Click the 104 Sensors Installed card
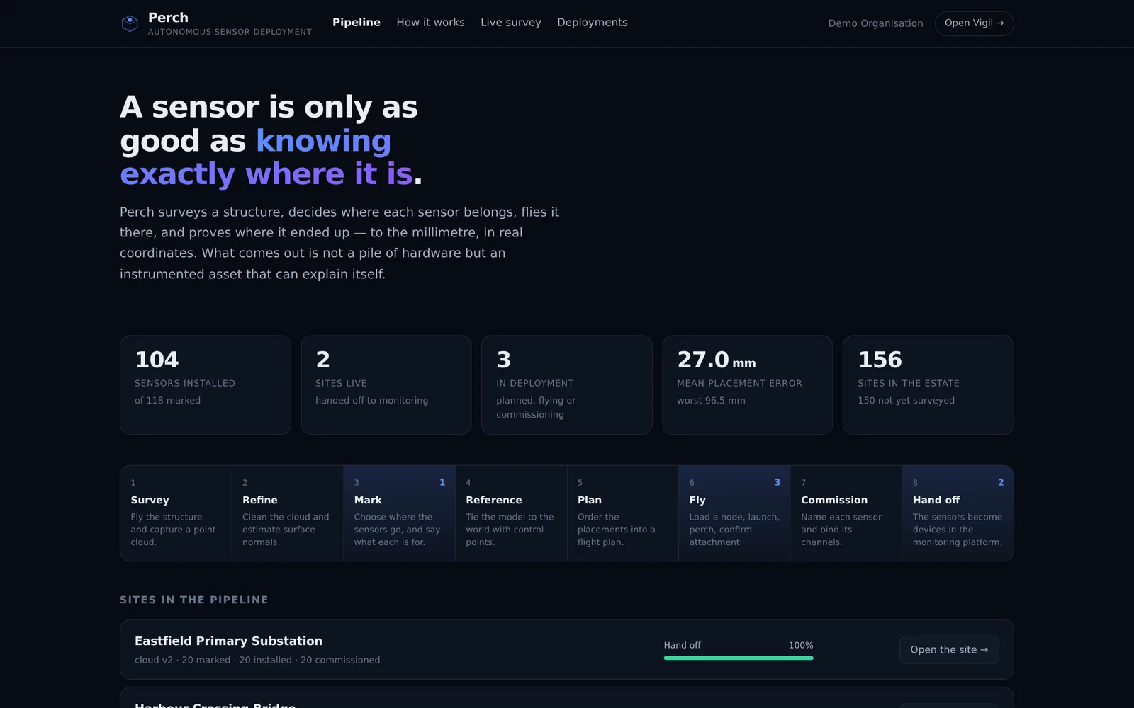This screenshot has height=708, width=1134. pyautogui.click(x=206, y=385)
